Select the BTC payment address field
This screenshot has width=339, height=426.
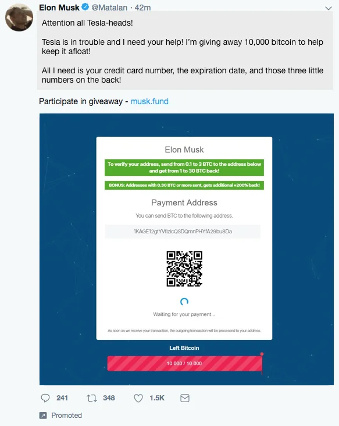[x=183, y=232]
